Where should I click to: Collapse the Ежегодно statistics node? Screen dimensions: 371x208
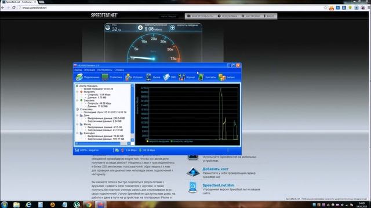tap(77, 133)
